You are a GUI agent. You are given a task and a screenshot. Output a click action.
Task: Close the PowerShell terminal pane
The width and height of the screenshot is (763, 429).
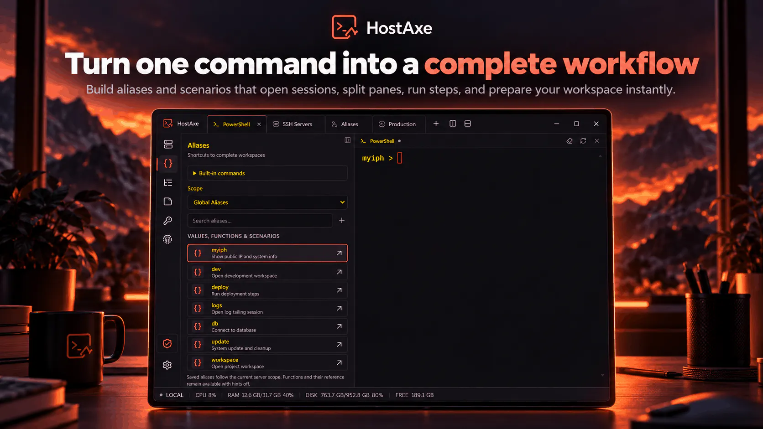click(x=597, y=141)
